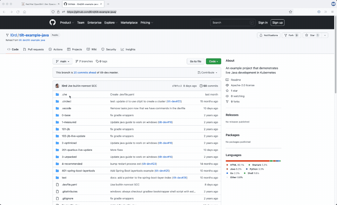Click the .vscode folder icon
This screenshot has width=337, height=205.
tap(57, 108)
